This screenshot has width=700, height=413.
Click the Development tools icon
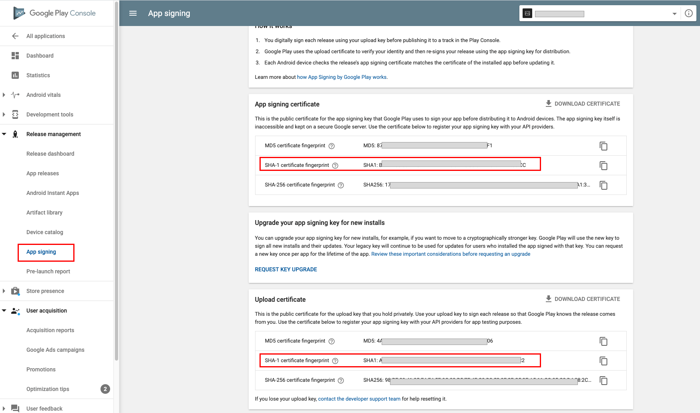coord(15,114)
